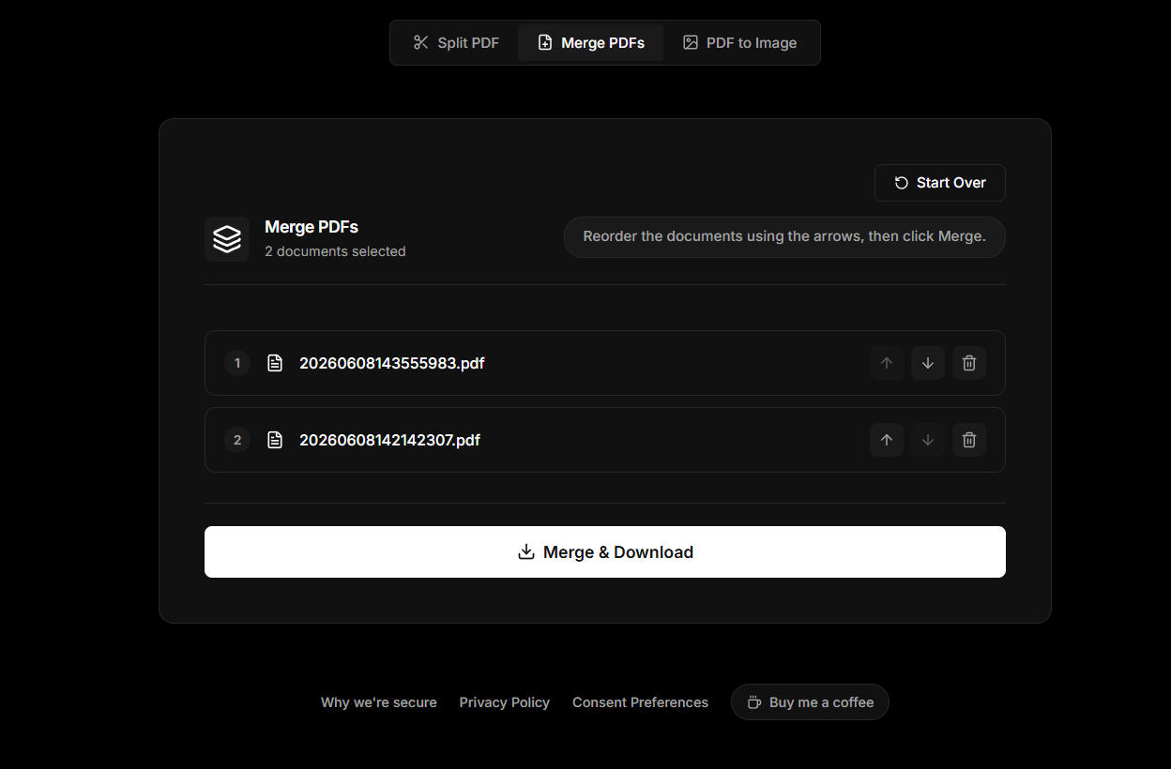Open the Why we're secure link
The height and width of the screenshot is (769, 1171).
379,702
